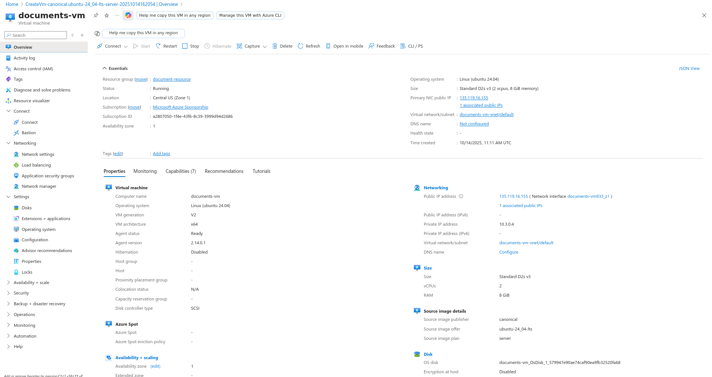Switch to the Recommendations tab

pyautogui.click(x=224, y=171)
